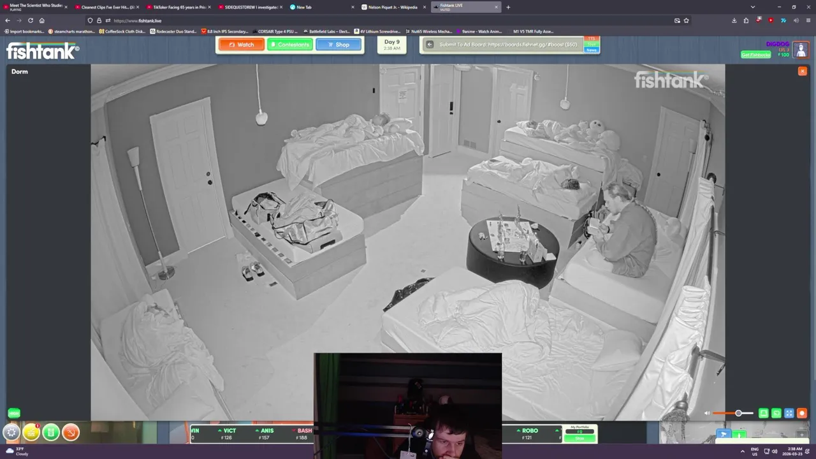Close the Fishtank LIVE browser tab
Screen dimensions: 816x459
pyautogui.click(x=496, y=7)
